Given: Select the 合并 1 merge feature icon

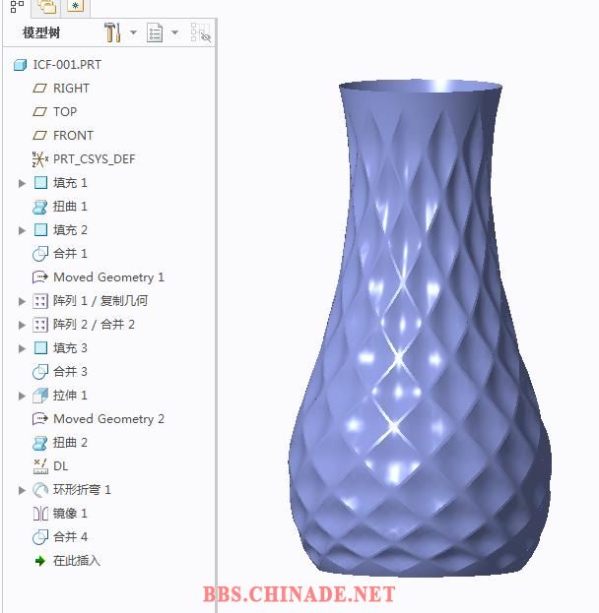Looking at the screenshot, I should (40, 254).
